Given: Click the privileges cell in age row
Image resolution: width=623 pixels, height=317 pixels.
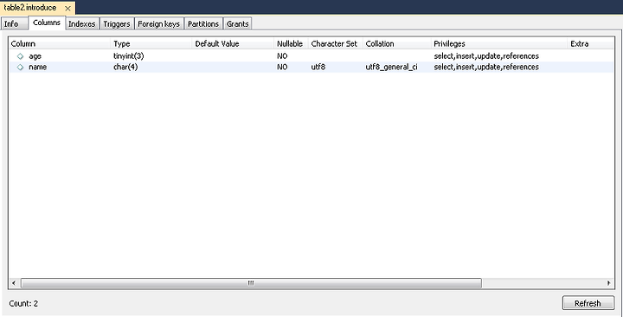Looking at the screenshot, I should point(486,56).
